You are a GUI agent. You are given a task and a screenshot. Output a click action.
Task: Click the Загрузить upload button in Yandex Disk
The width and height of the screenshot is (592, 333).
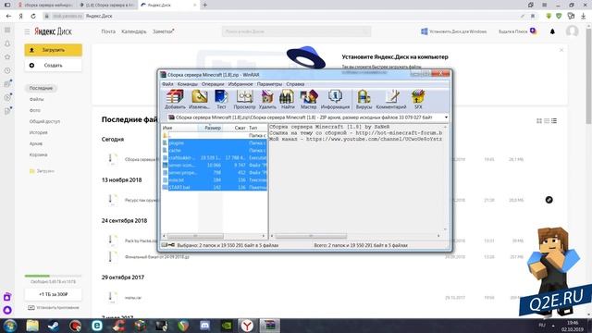point(54,50)
